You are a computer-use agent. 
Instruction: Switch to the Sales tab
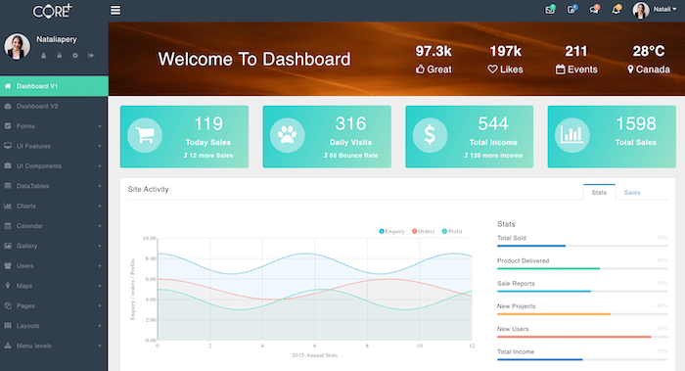[x=632, y=192]
